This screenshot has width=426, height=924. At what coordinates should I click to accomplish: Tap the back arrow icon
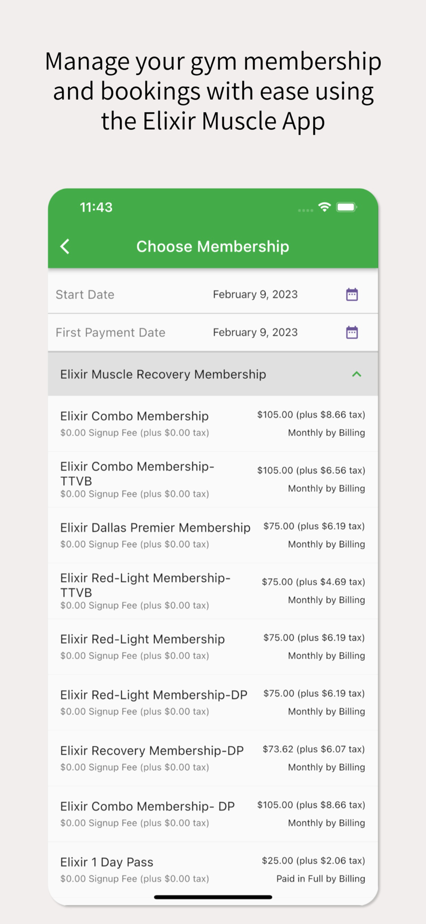pos(65,247)
